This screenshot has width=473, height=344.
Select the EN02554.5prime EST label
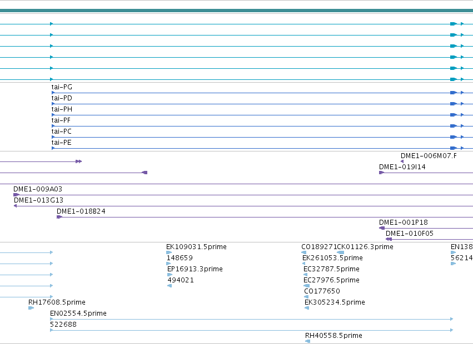click(x=78, y=313)
